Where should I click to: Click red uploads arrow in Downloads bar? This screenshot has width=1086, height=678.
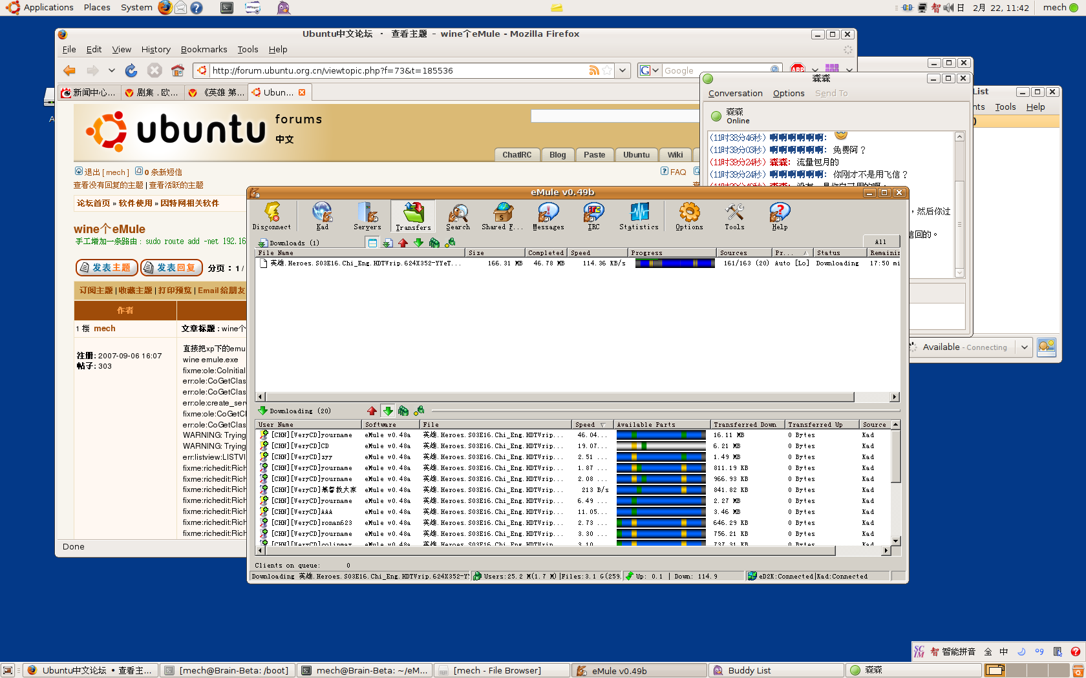point(403,243)
